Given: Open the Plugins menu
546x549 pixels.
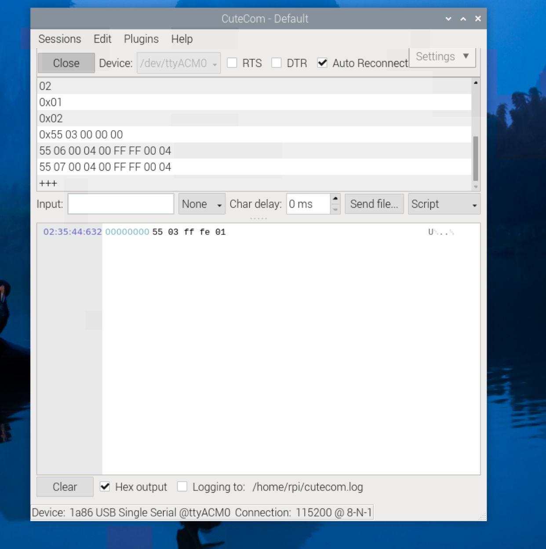Looking at the screenshot, I should (141, 39).
